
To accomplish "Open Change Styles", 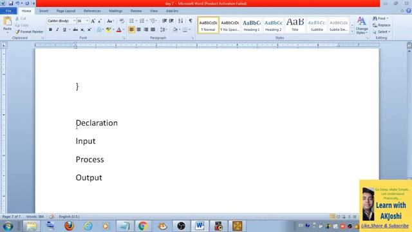I will tap(362, 26).
